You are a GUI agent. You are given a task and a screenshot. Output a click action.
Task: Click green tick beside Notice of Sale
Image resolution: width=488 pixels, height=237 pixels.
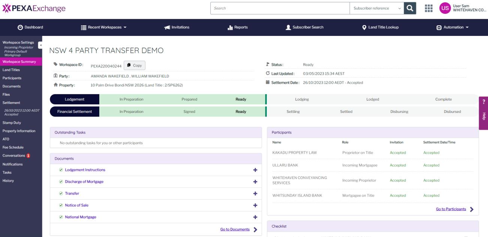click(x=61, y=205)
